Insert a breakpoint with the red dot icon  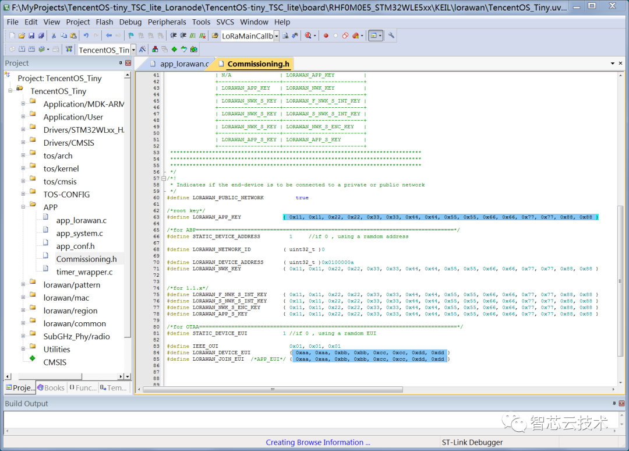[326, 36]
